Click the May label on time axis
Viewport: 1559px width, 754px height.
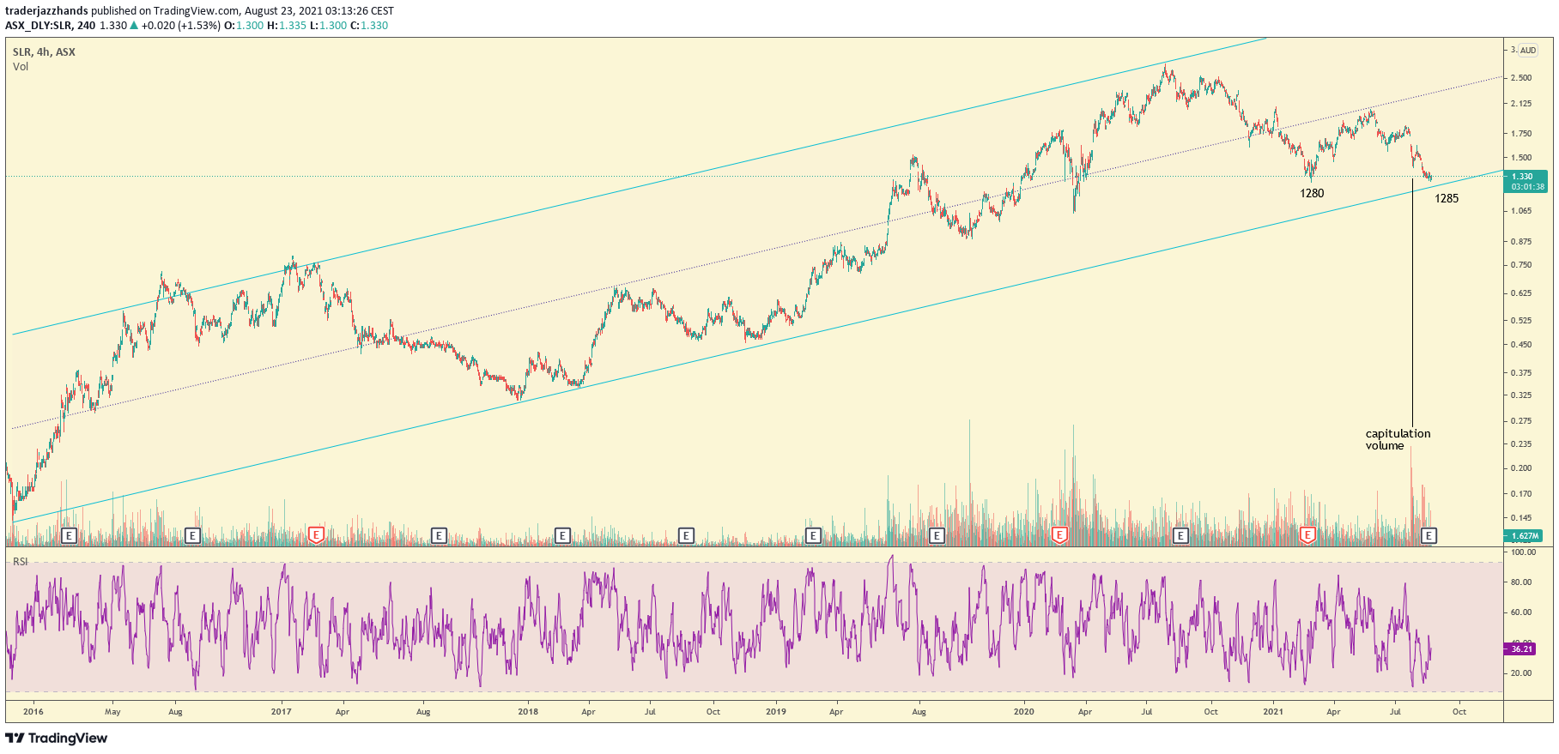tap(112, 711)
